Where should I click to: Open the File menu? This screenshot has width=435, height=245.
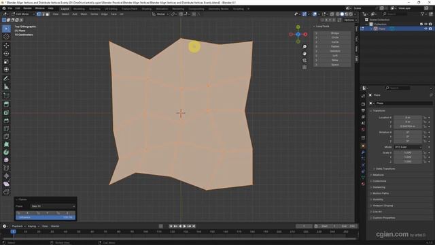click(x=10, y=8)
